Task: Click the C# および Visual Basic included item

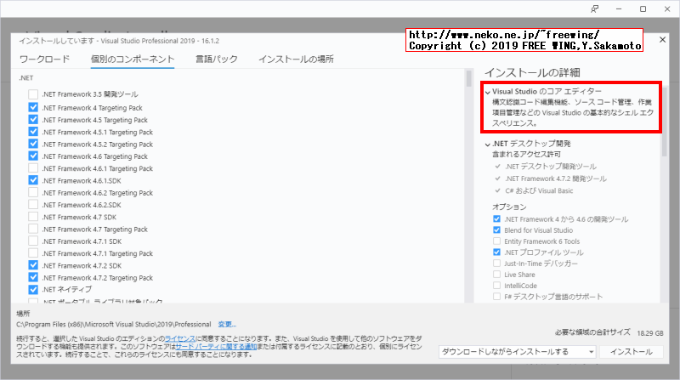Action: [x=539, y=191]
